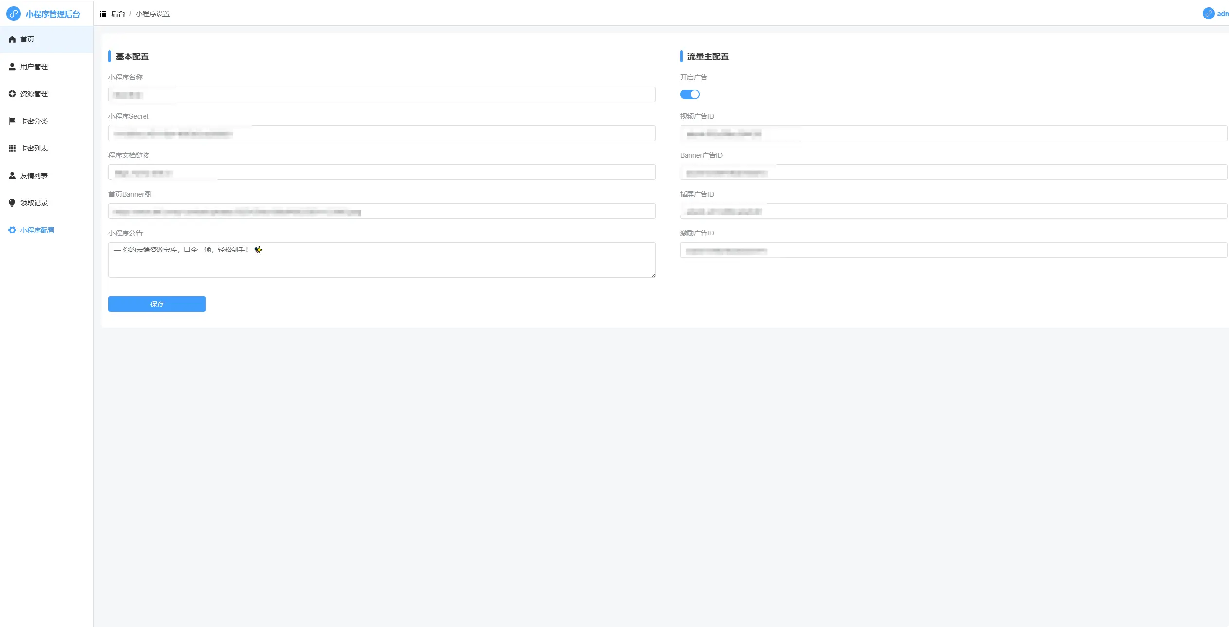This screenshot has height=627, width=1229.
Task: Disable the 开启广告 switch
Action: [x=689, y=94]
